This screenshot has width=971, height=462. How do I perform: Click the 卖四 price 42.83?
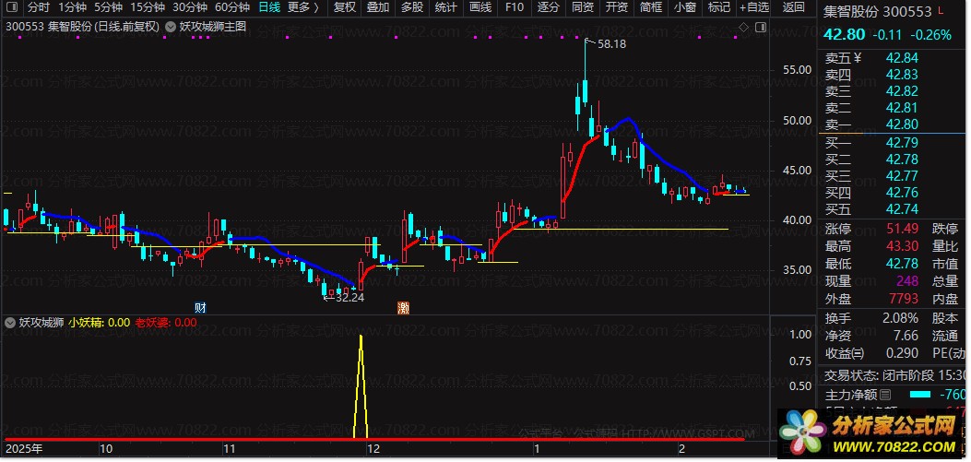click(x=902, y=75)
